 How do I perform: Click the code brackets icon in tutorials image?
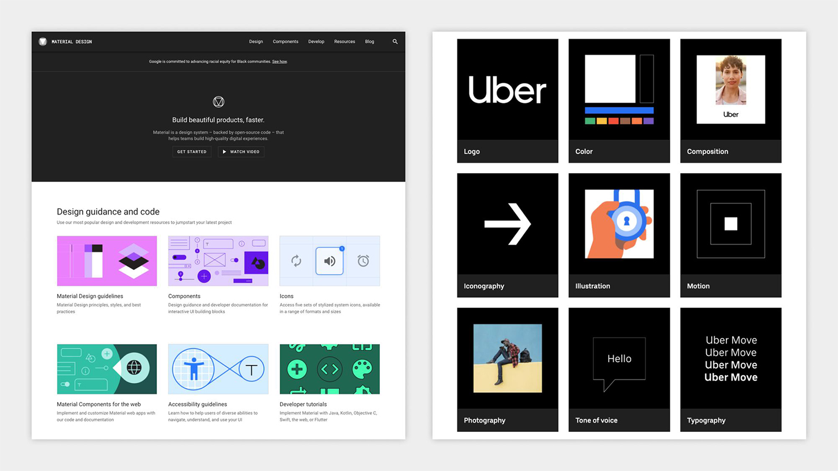pos(330,370)
